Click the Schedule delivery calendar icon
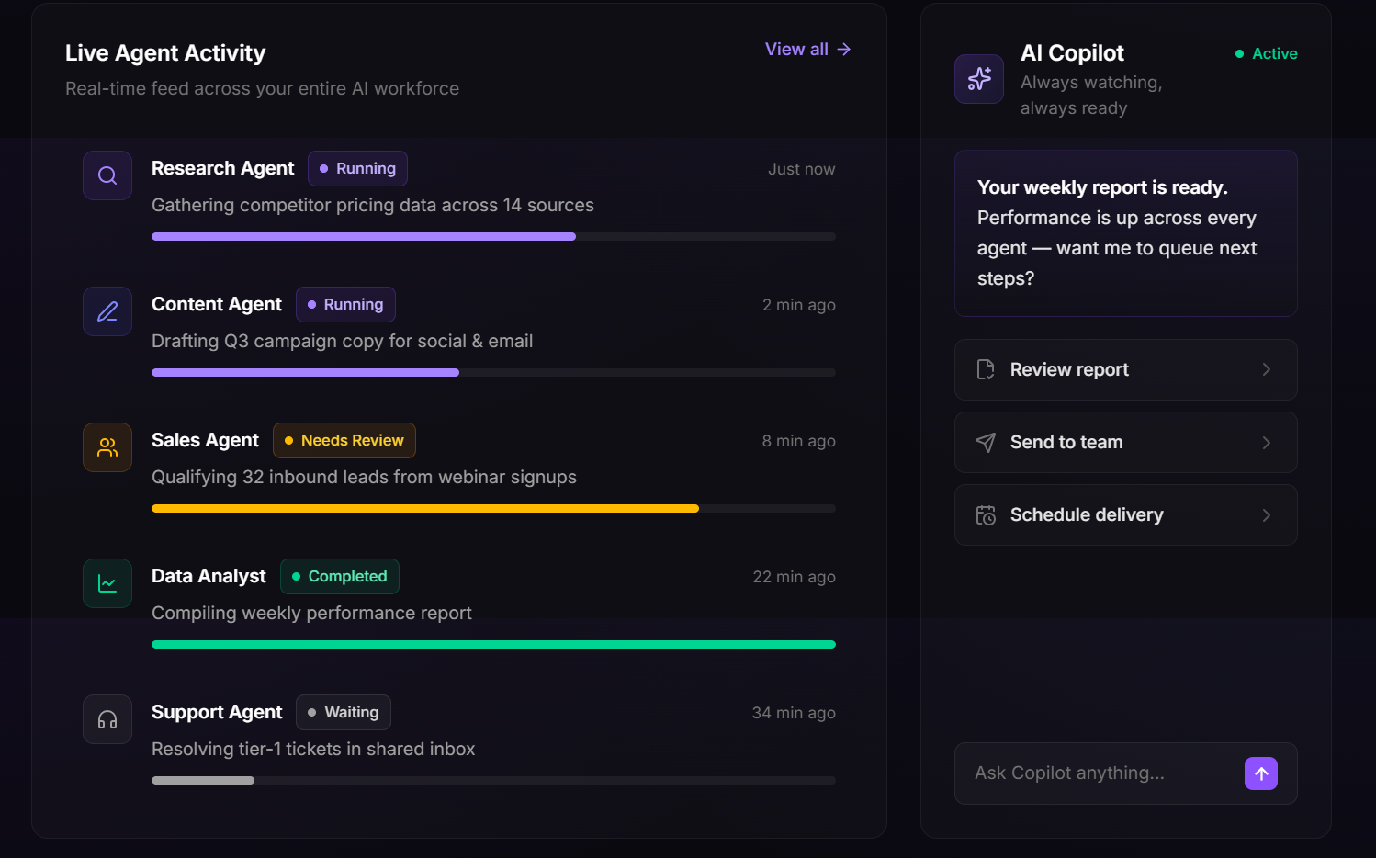1376x858 pixels. tap(986, 514)
